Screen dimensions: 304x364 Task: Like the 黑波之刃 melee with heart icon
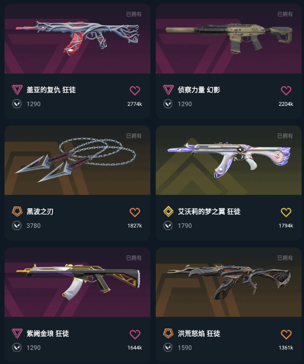pyautogui.click(x=135, y=213)
